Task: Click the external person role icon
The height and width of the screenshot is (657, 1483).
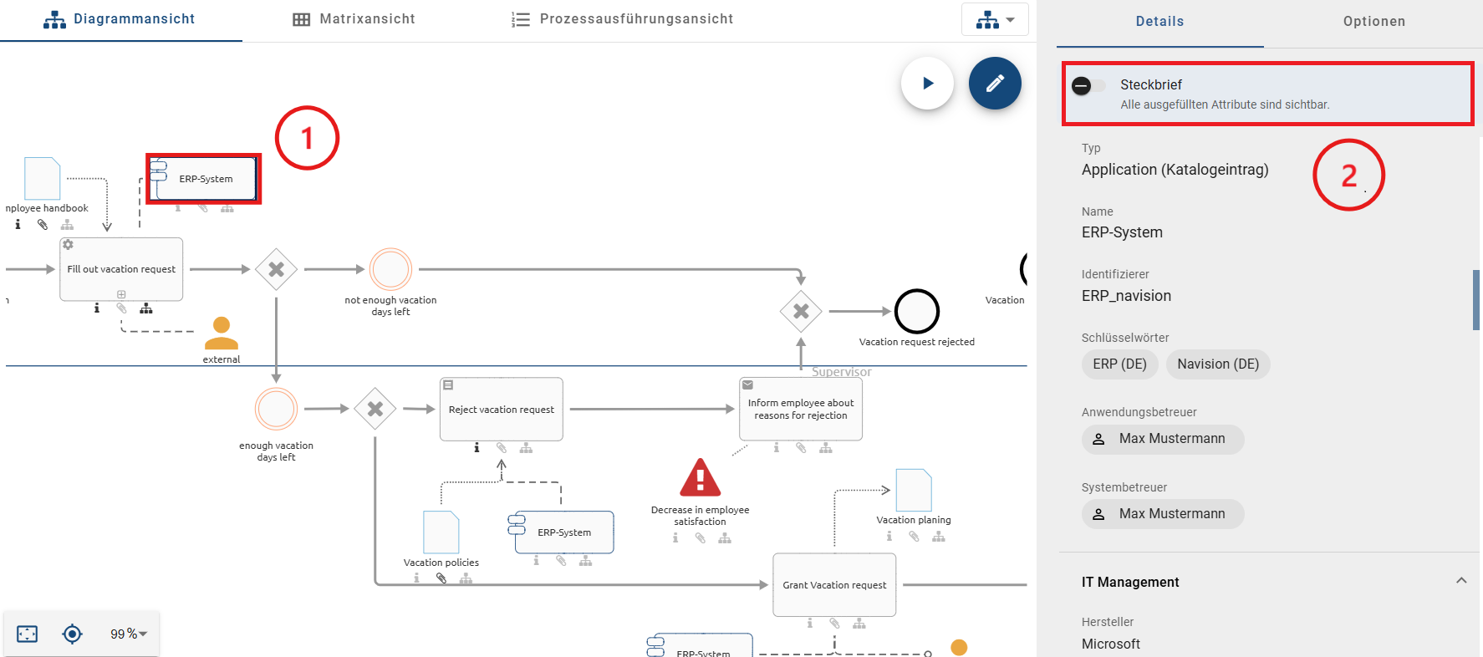Action: pos(222,334)
